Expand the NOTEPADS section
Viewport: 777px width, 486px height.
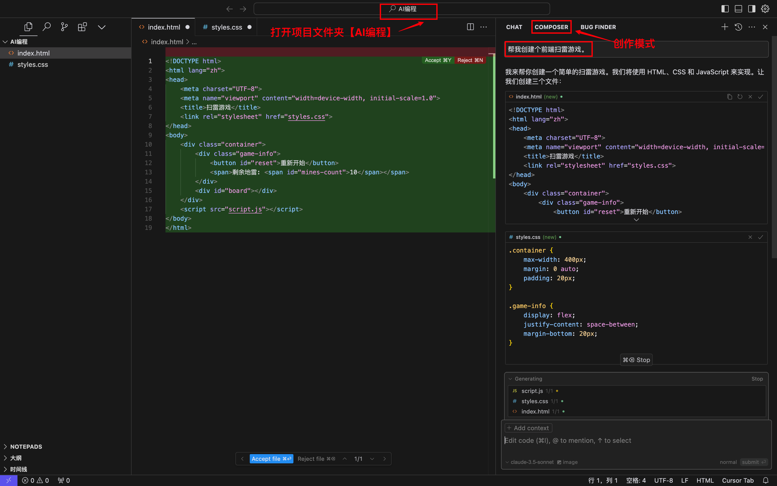coord(26,446)
